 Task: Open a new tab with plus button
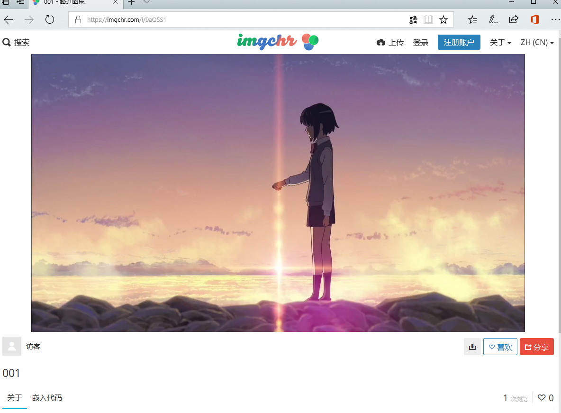[132, 2]
